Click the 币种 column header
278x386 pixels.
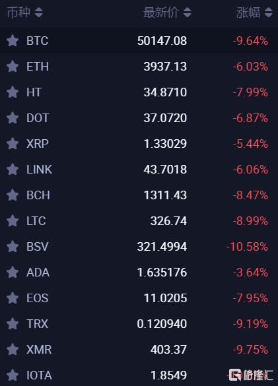18,13
